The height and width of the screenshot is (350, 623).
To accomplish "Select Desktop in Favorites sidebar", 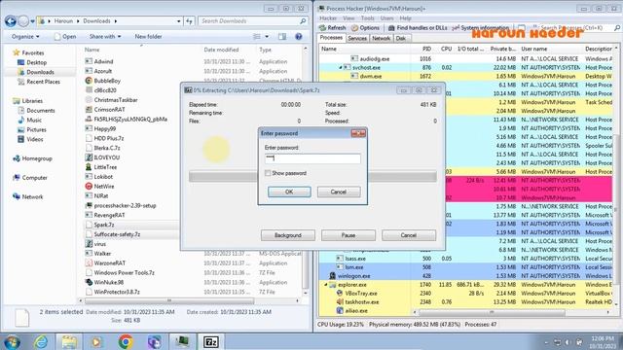I will 37,62.
